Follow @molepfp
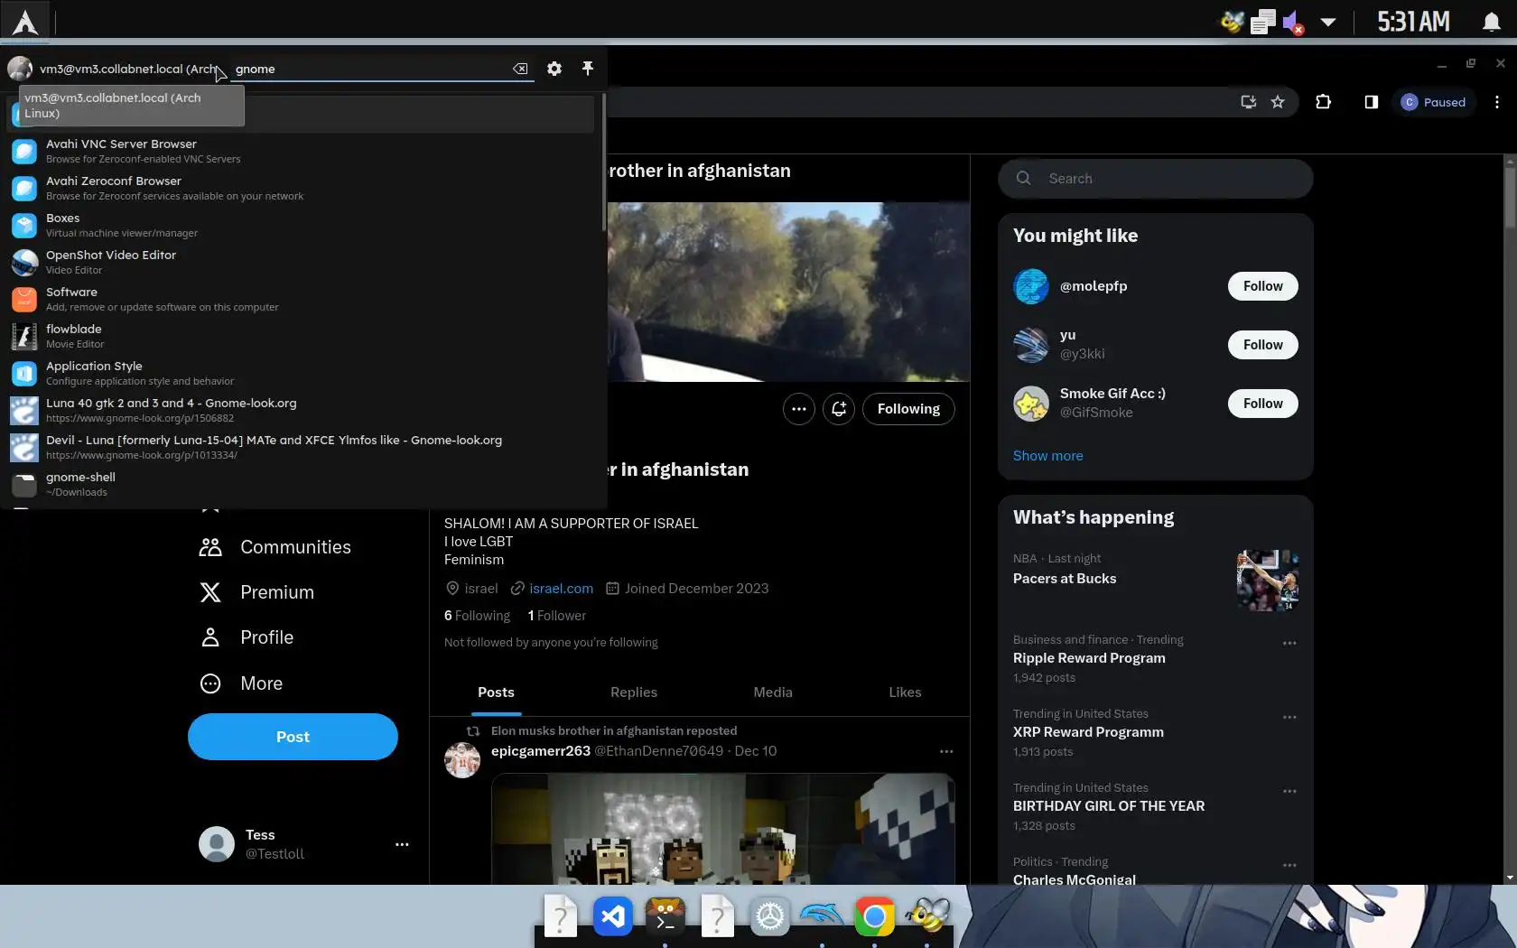The image size is (1517, 948). pyautogui.click(x=1262, y=286)
